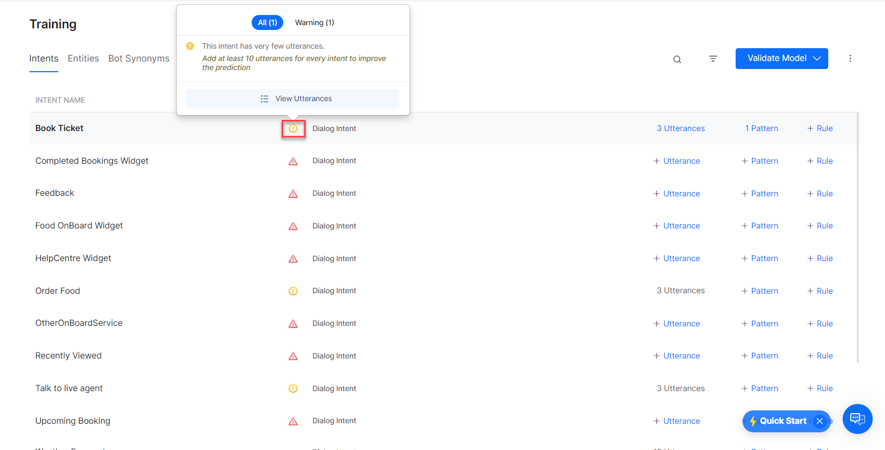Screen dimensions: 885x450
Task: Add a rule to HelpCentre Widget
Action: (820, 258)
